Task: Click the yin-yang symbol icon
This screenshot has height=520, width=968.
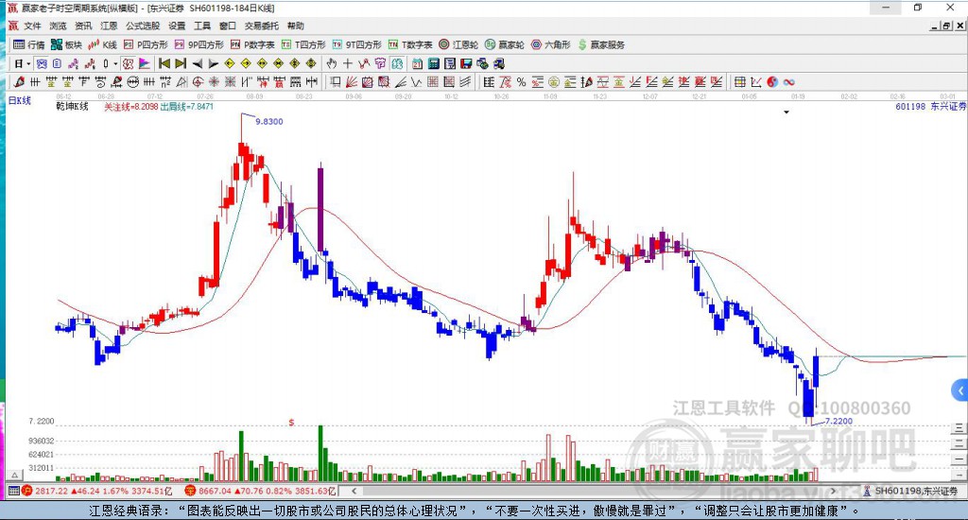Action: pyautogui.click(x=773, y=82)
